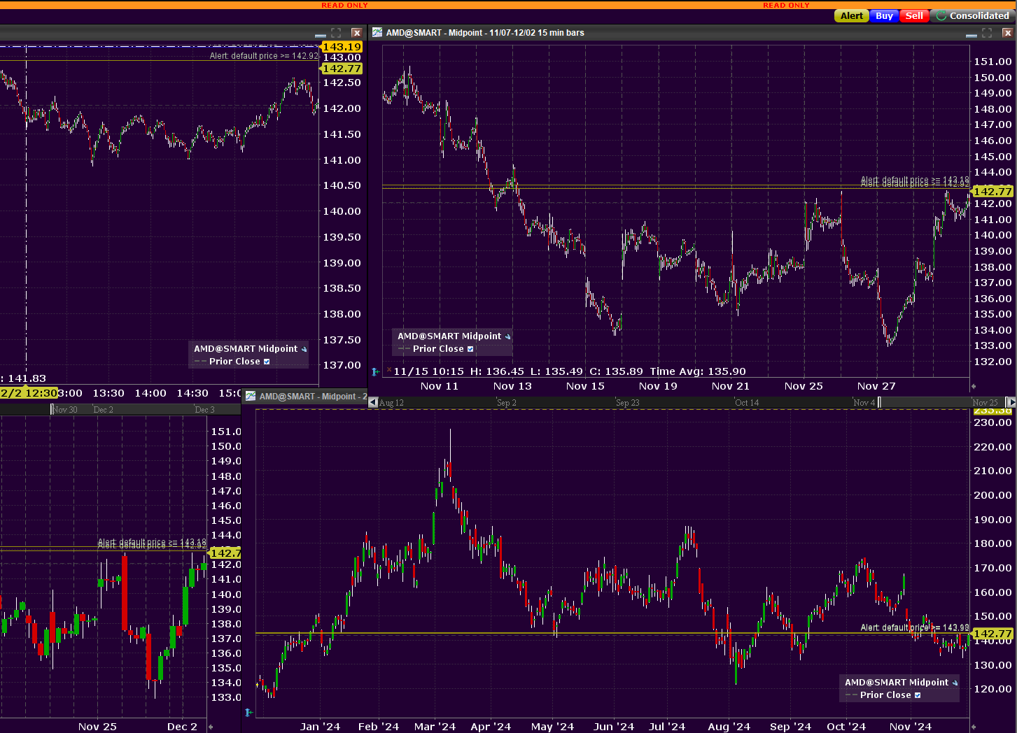
Task: Click the 142.77 price tag on the 2024 chart
Action: [x=992, y=634]
